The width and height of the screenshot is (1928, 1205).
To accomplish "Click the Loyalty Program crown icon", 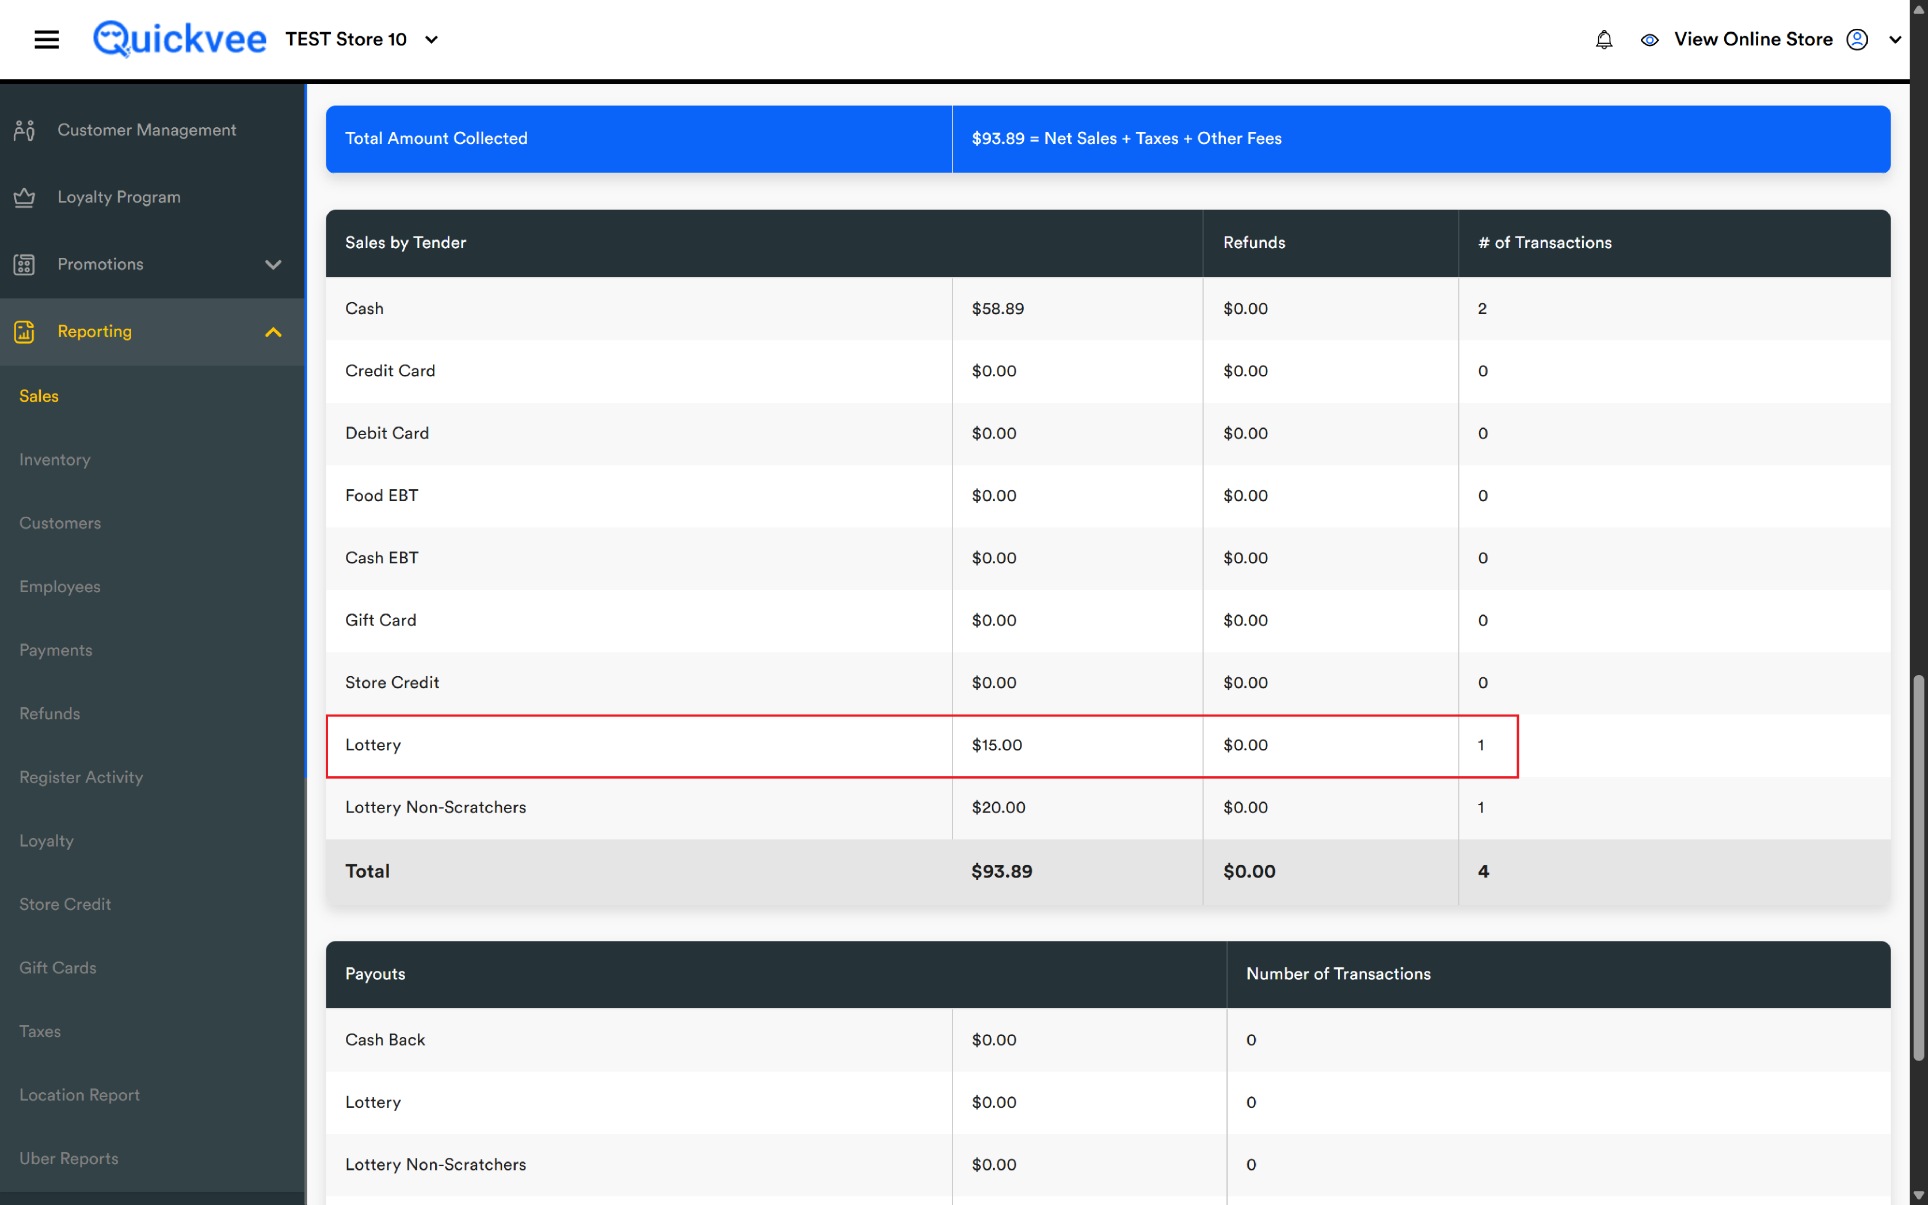I will coord(25,197).
